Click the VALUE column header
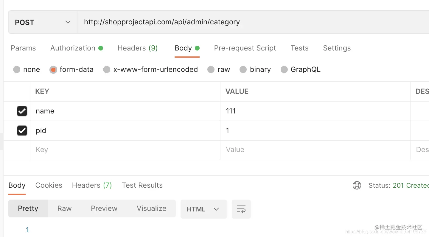The image size is (429, 237). pos(237,91)
